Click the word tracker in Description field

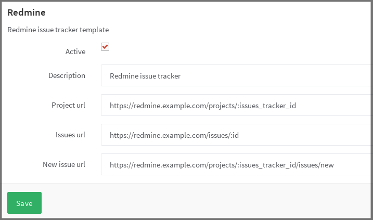(x=169, y=76)
